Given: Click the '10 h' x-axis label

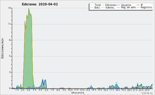Looking at the screenshot, I should point(70,90).
